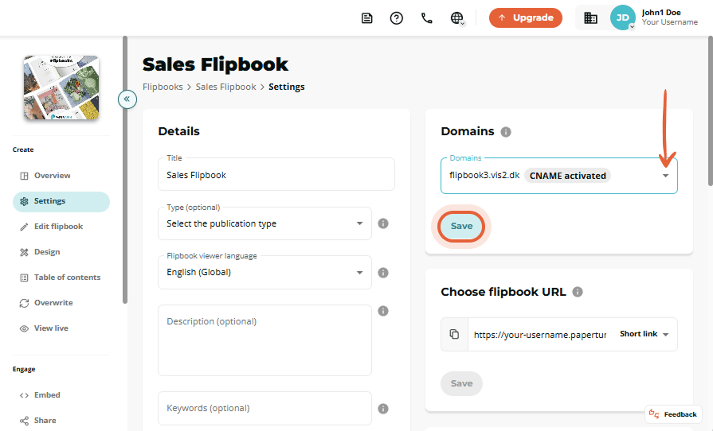Open Overview in the sidebar
713x431 pixels.
(x=61, y=176)
